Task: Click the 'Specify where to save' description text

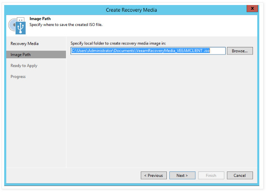Action: [66, 25]
